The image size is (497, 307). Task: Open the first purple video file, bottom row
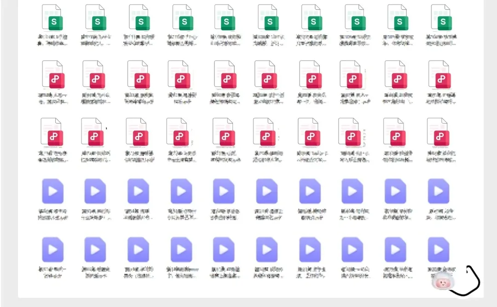click(52, 250)
